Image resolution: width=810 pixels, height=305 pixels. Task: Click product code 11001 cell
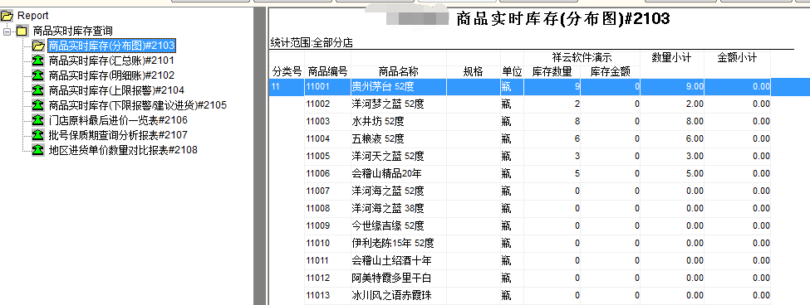point(327,87)
